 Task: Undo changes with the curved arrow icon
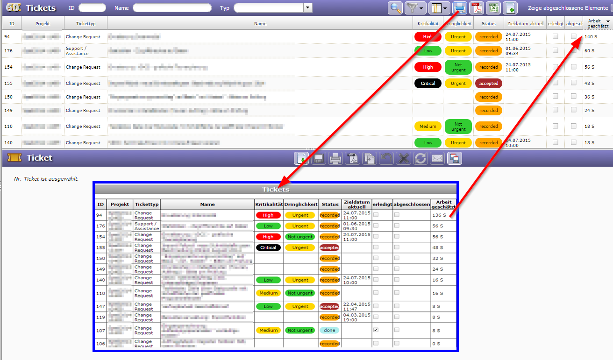386,158
